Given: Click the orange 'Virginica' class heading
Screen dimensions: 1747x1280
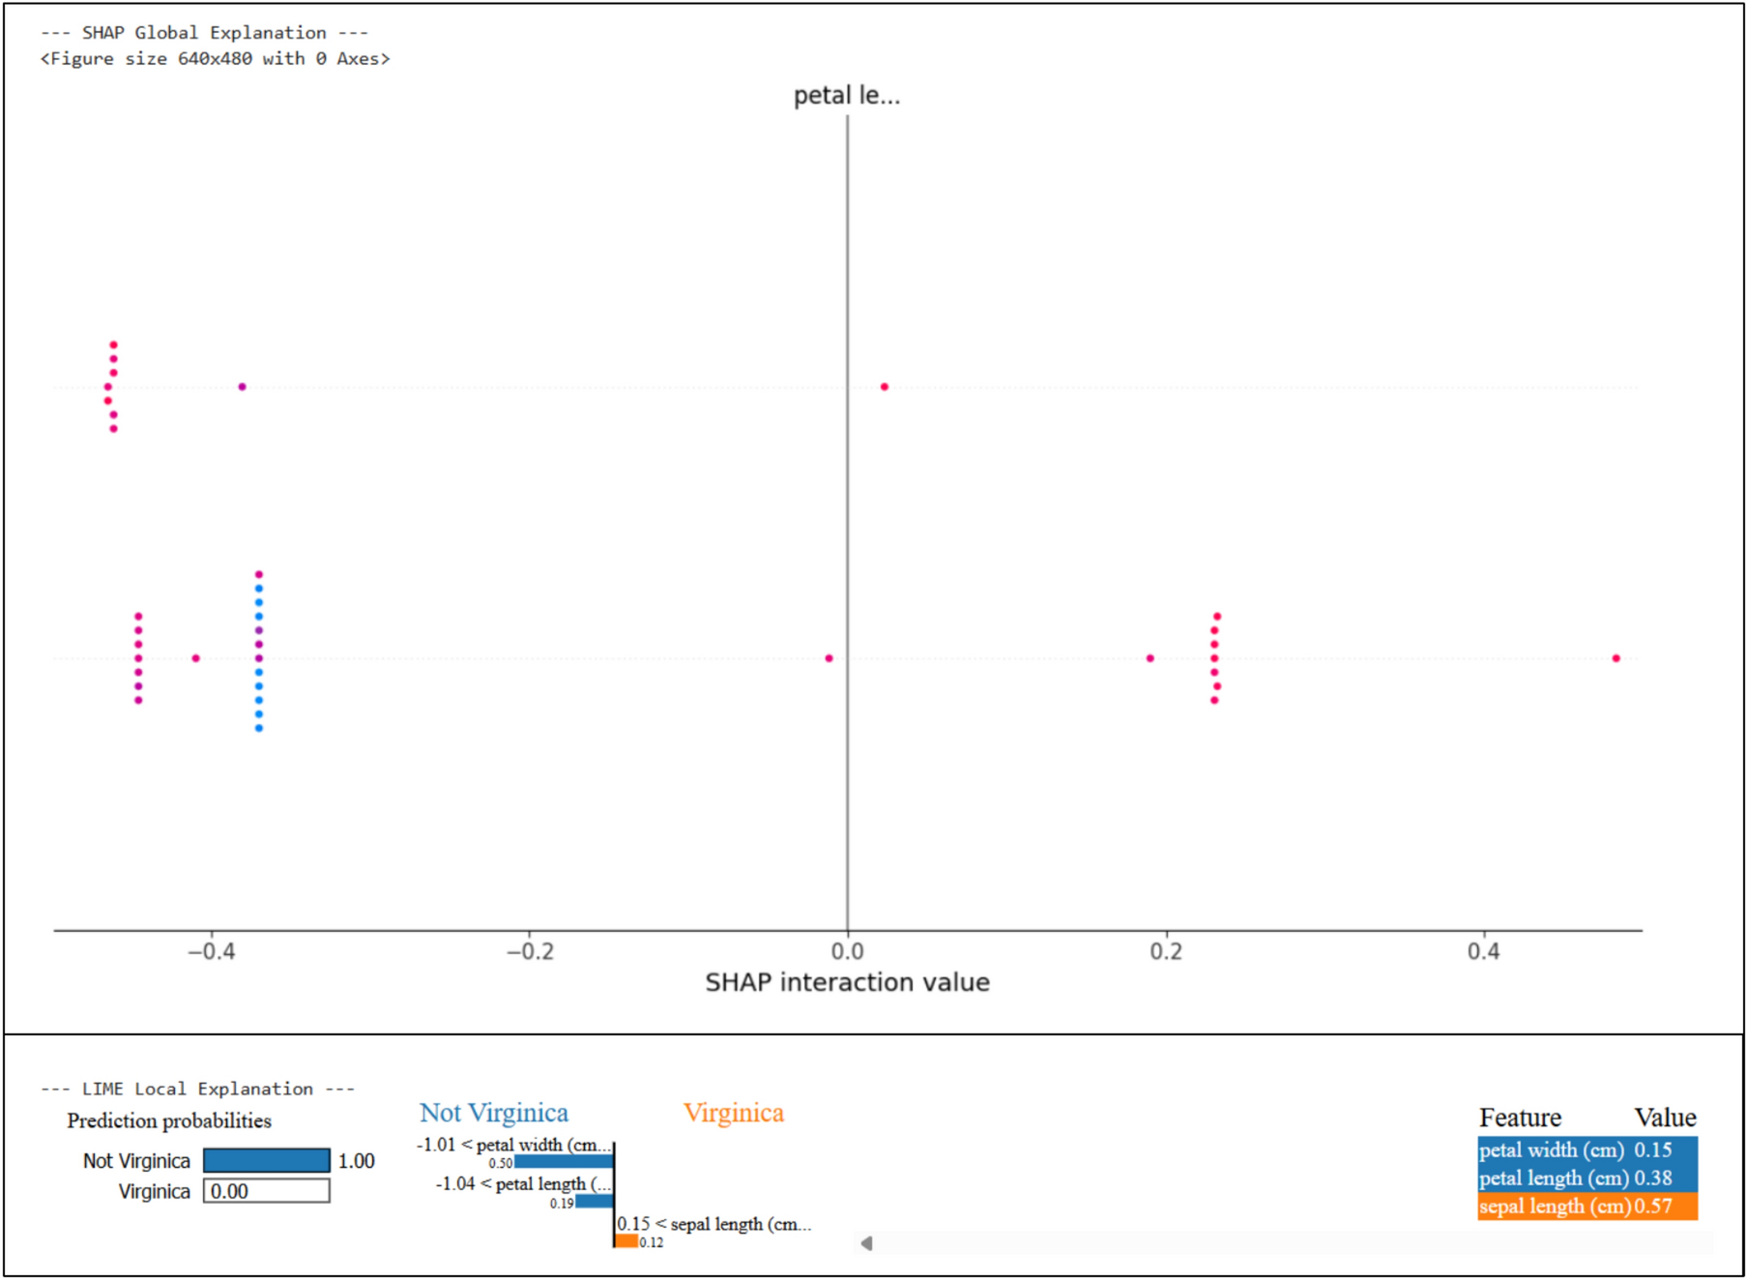Looking at the screenshot, I should [734, 1113].
